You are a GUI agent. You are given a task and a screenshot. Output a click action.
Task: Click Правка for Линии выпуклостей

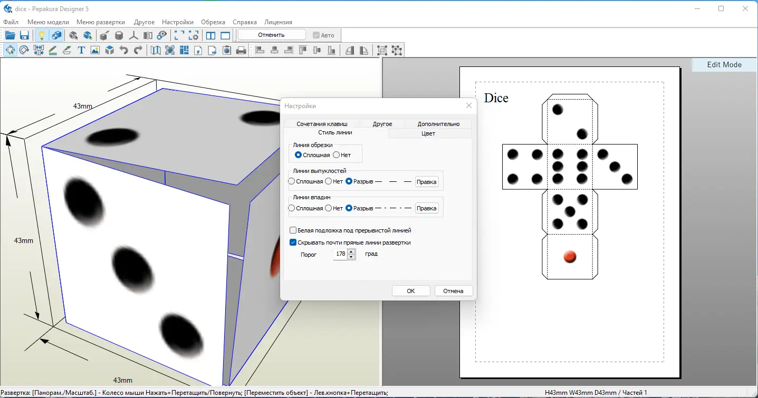[427, 182]
